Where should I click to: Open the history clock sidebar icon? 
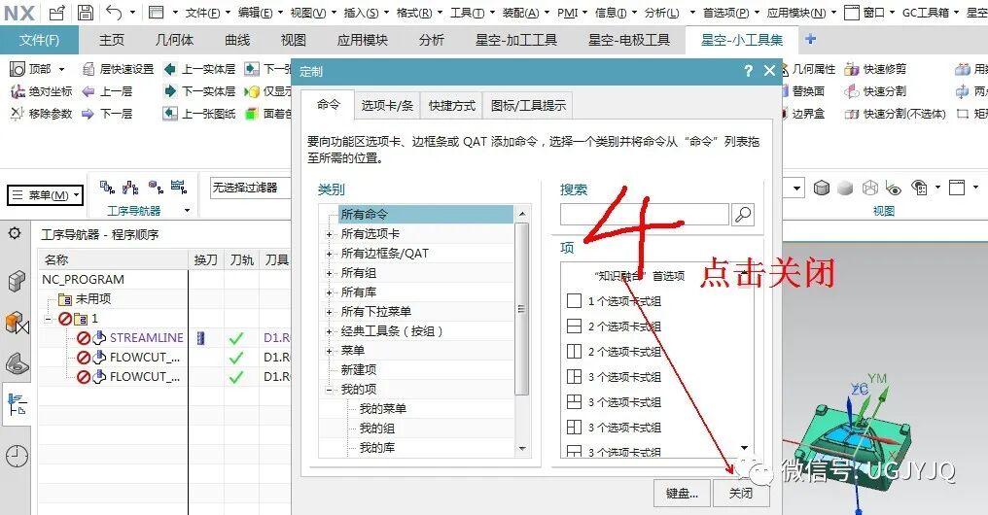pyautogui.click(x=17, y=455)
